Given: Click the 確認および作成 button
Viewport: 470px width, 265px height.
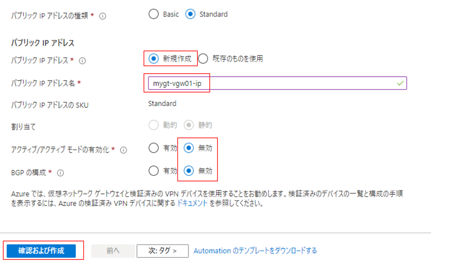Looking at the screenshot, I should [42, 251].
